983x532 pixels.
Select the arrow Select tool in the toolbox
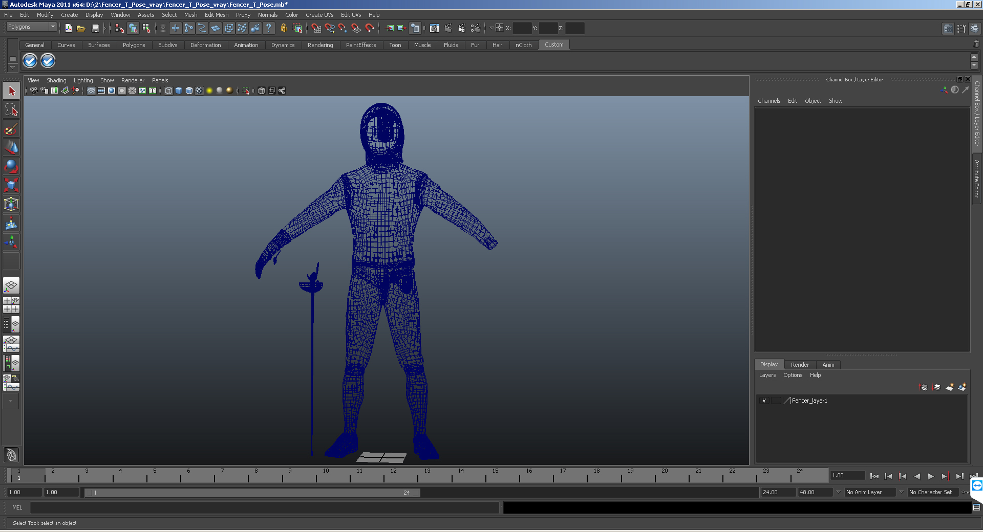(x=11, y=91)
